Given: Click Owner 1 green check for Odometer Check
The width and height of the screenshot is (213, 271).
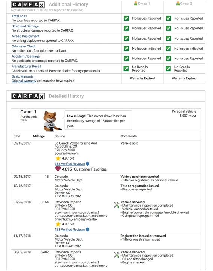Looking at the screenshot, I should click(126, 49).
